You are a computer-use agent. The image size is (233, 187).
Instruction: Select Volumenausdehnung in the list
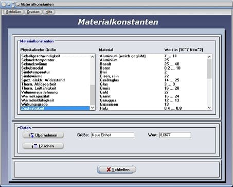coord(55,92)
